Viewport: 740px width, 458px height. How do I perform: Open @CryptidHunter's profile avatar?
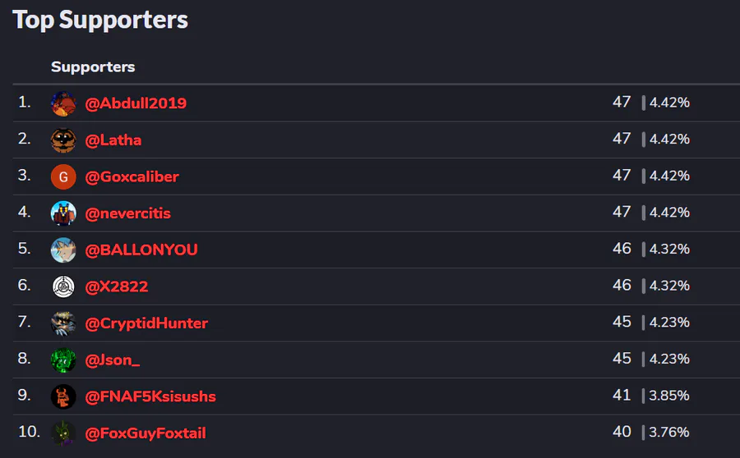[63, 323]
